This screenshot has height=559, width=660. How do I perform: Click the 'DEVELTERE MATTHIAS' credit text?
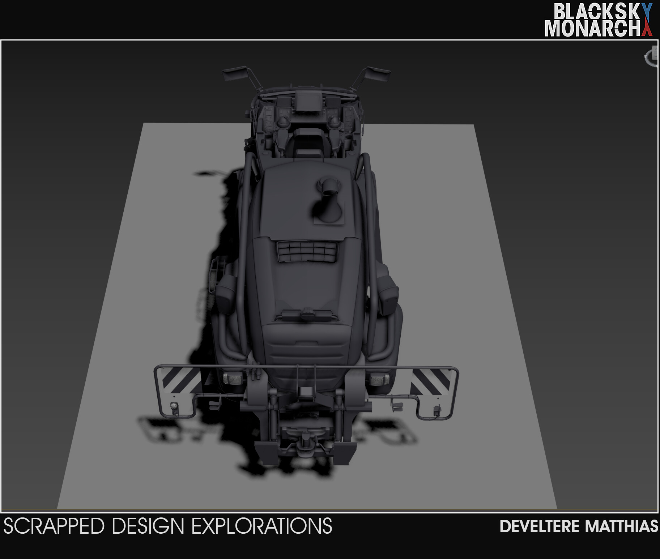coord(579,526)
